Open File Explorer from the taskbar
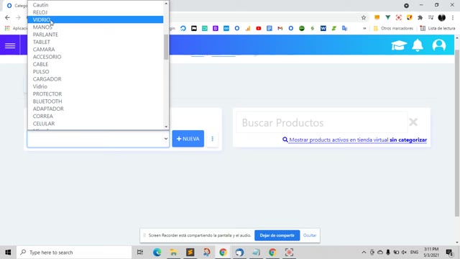This screenshot has height=259, width=460. click(173, 253)
